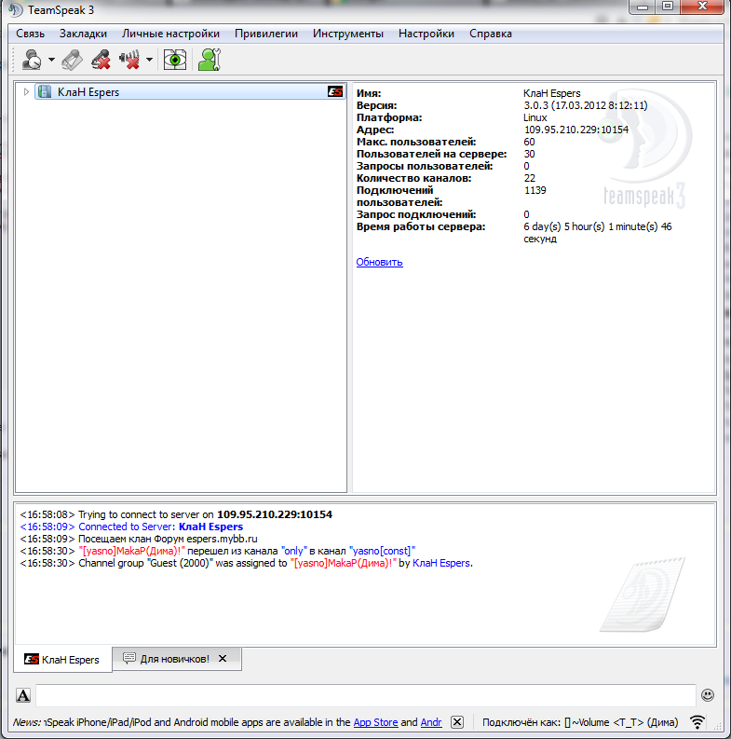The height and width of the screenshot is (739, 731).
Task: Expand the КлаН Espers server tree
Action: [x=26, y=92]
